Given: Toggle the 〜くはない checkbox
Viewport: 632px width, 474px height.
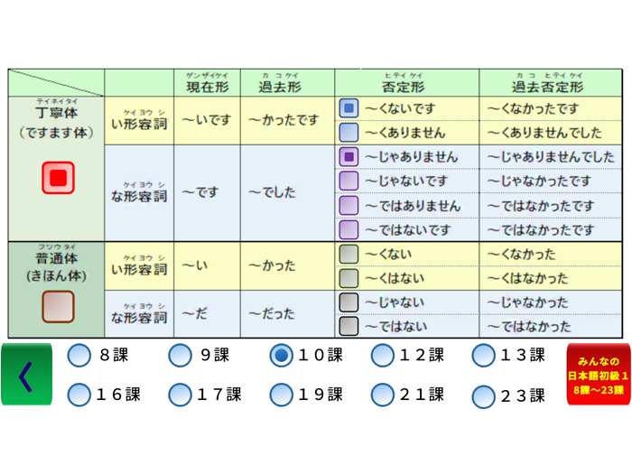Looking at the screenshot, I should [349, 278].
